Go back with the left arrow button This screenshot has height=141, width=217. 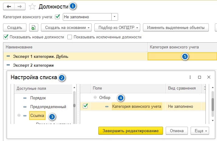[9, 6]
